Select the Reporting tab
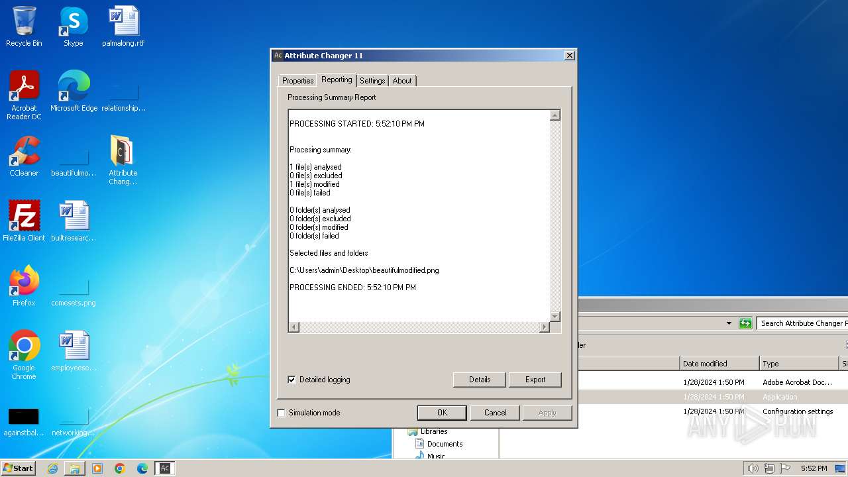Viewport: 848px width, 477px height. tap(337, 79)
